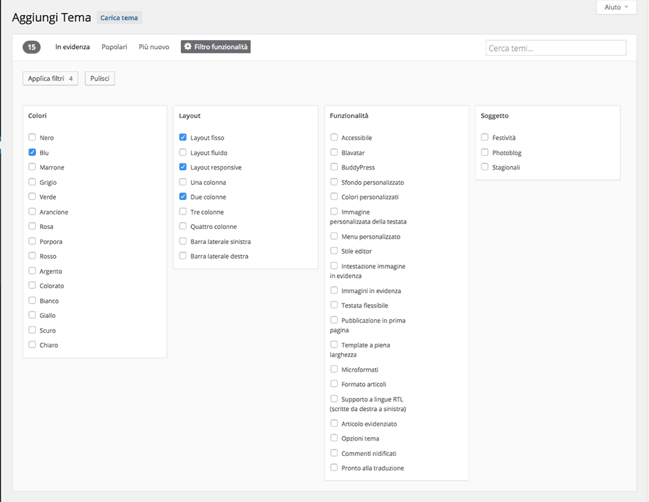Click the gear icon in Filtro funzionalità

[x=188, y=47]
